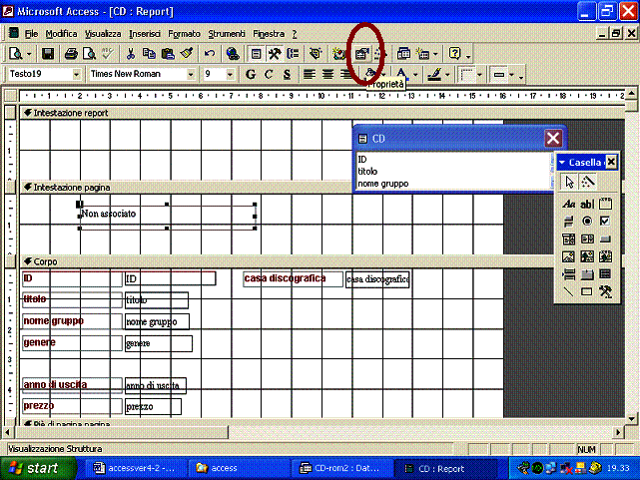
Task: Open the Modifica menu
Action: 61,34
